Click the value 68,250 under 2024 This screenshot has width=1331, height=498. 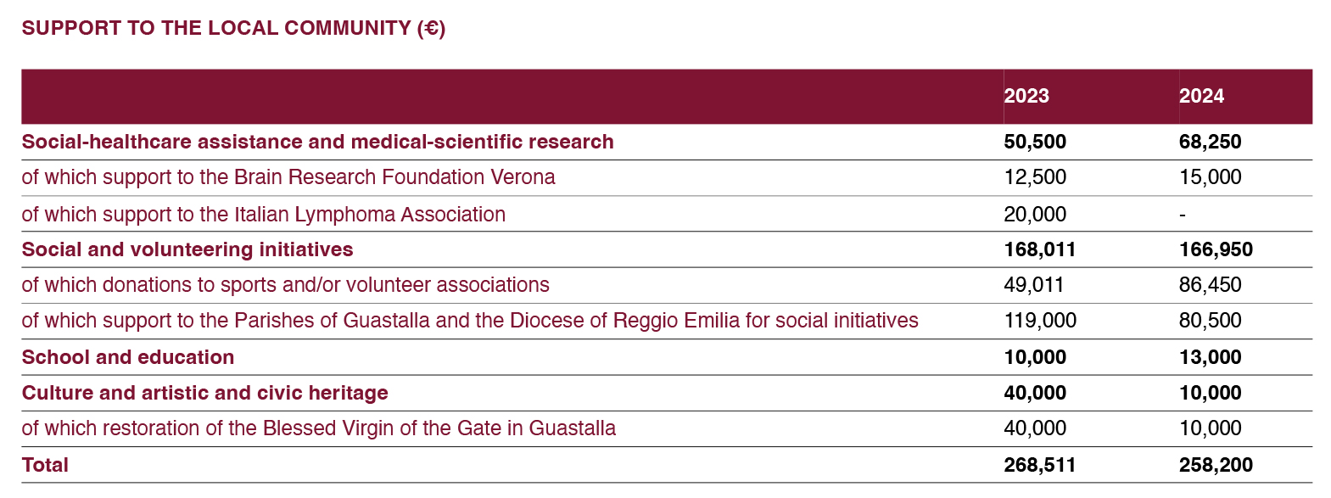[1210, 142]
